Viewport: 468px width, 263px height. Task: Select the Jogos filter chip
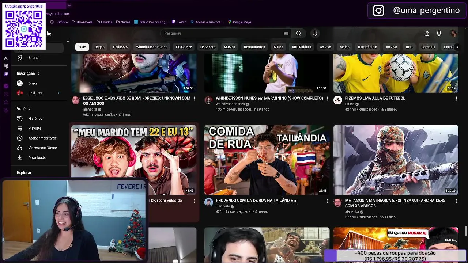(99, 47)
